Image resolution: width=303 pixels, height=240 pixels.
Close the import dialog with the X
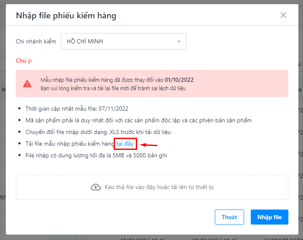pyautogui.click(x=283, y=15)
